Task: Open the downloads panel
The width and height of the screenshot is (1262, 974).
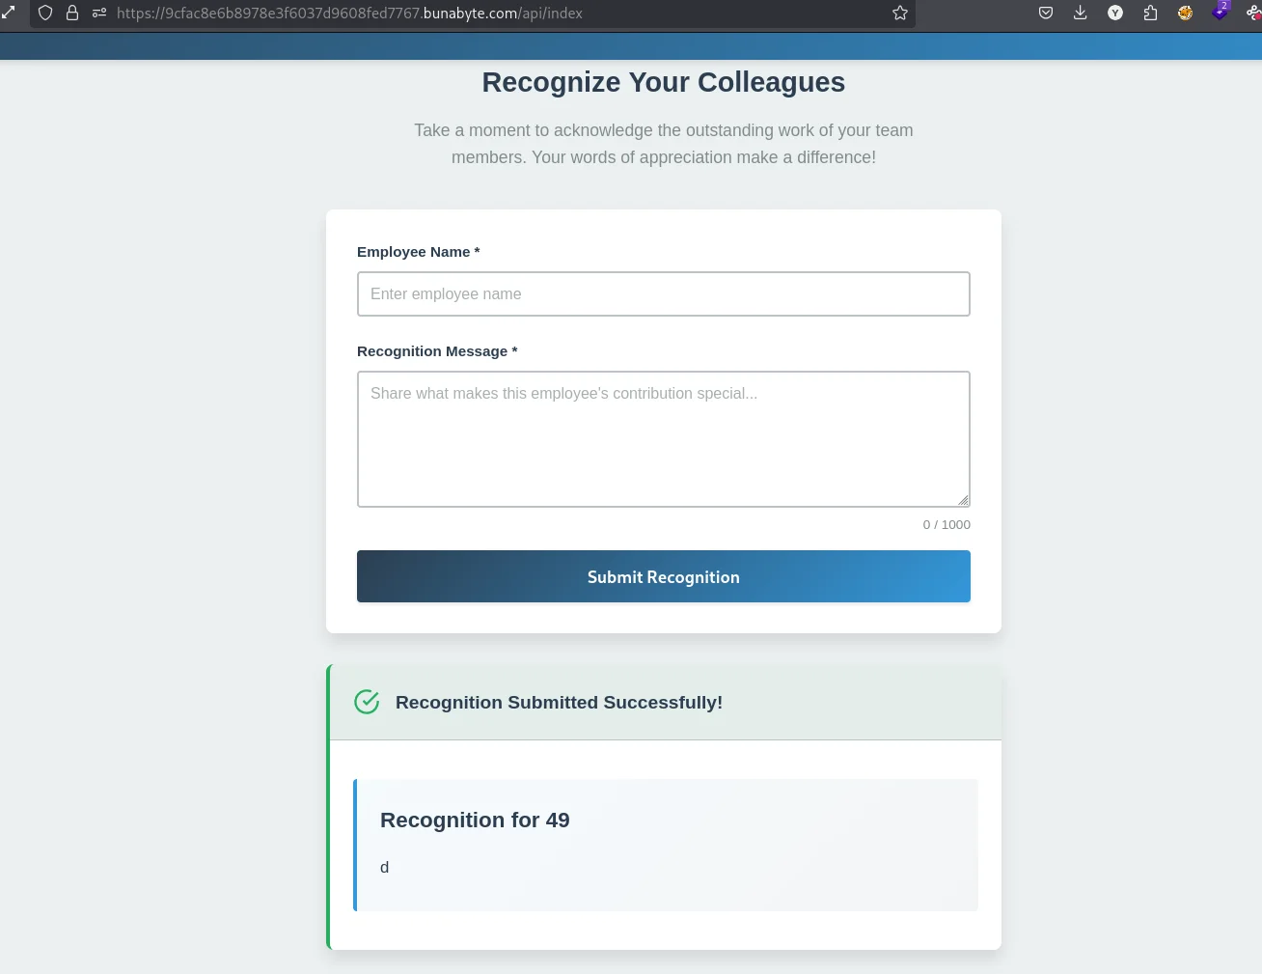Action: (x=1081, y=13)
